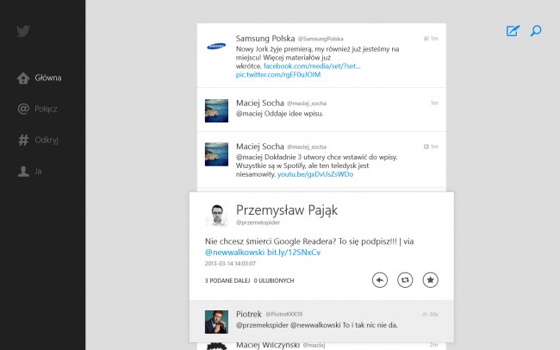The image size is (560, 350).
Task: Open Przemysław Pająk's profile photo
Action: (216, 215)
